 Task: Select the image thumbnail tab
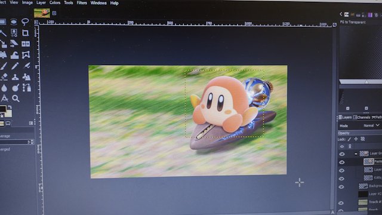click(x=42, y=13)
